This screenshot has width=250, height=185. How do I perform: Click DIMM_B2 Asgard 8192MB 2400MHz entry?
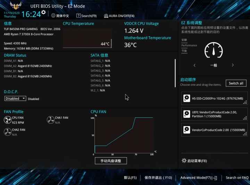point(28,76)
